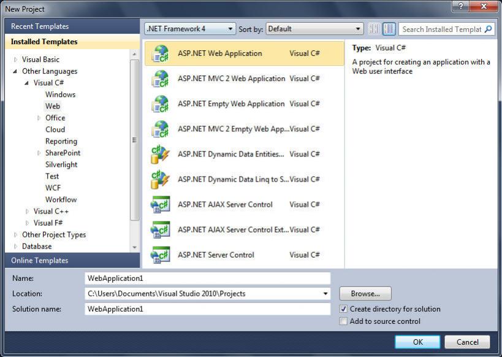The image size is (502, 357).
Task: Collapse the Visual C# tree node
Action: (26, 83)
